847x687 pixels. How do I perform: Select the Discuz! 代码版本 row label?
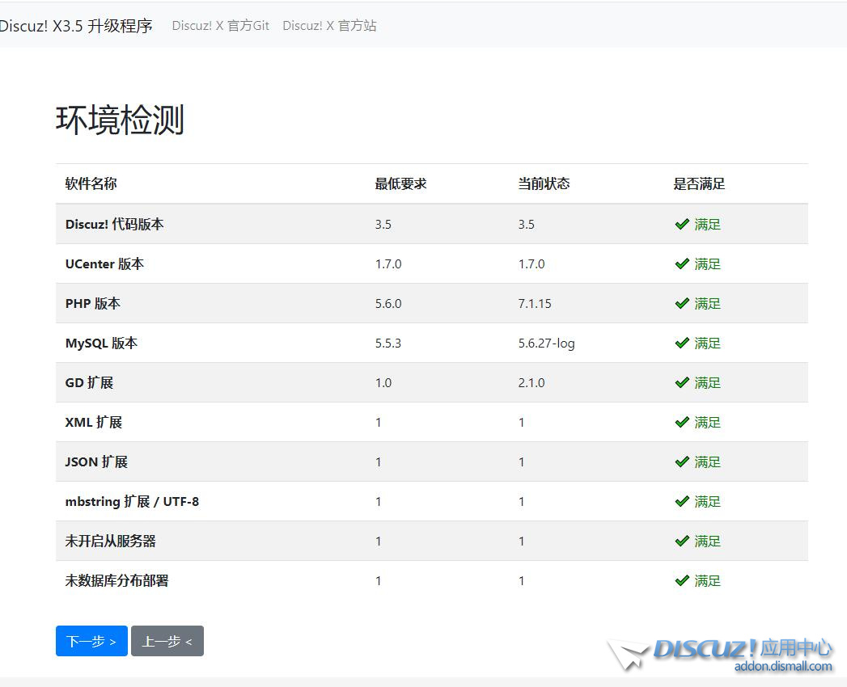tap(115, 224)
